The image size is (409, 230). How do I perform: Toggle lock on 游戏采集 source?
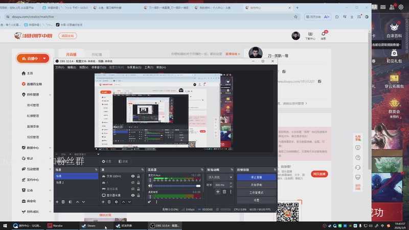139,189
